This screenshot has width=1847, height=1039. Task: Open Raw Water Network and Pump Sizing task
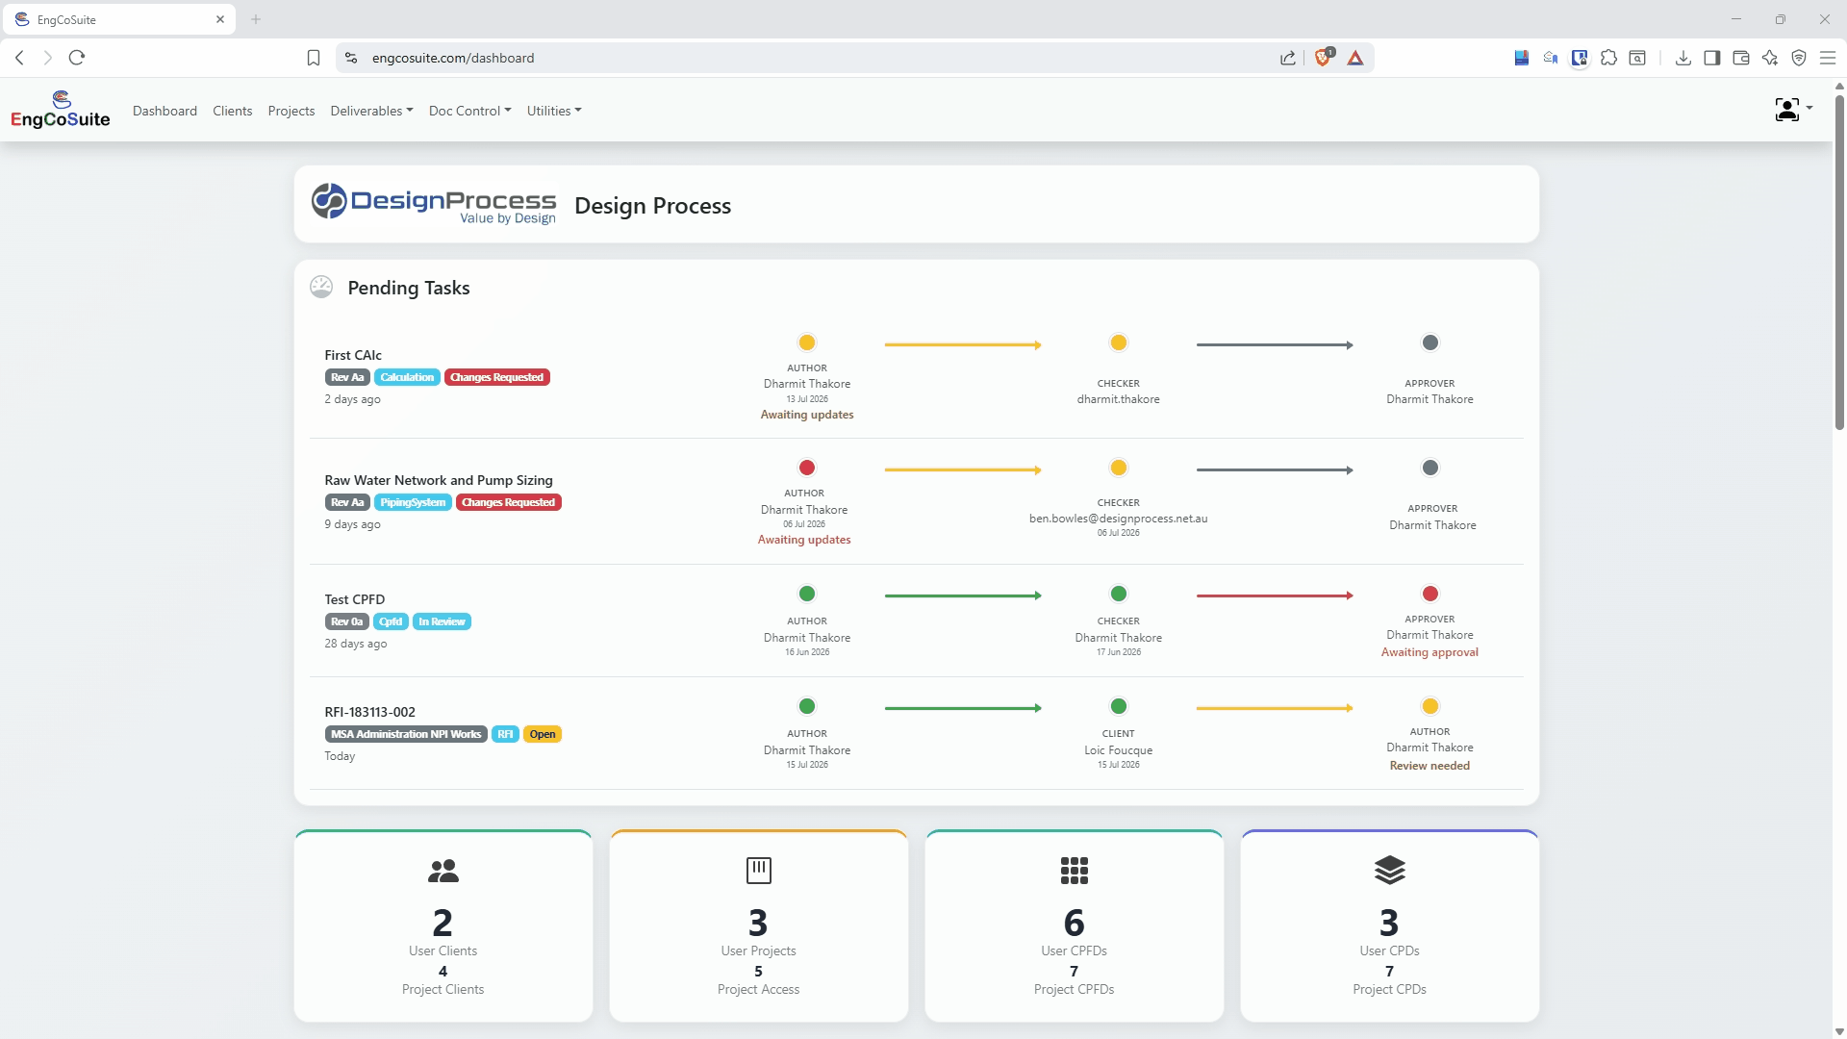439,480
